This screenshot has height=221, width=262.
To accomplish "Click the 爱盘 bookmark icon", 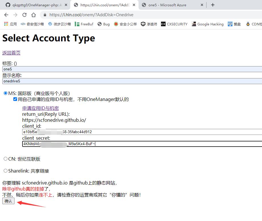I will click(230, 24).
